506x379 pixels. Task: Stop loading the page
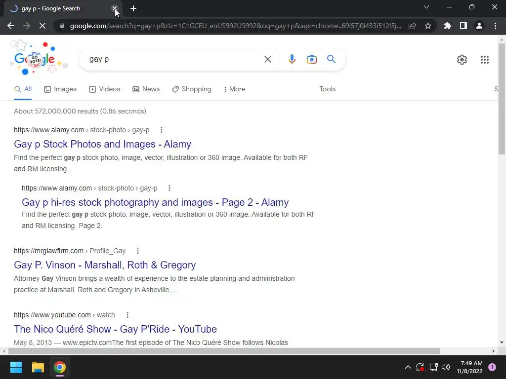click(x=42, y=26)
